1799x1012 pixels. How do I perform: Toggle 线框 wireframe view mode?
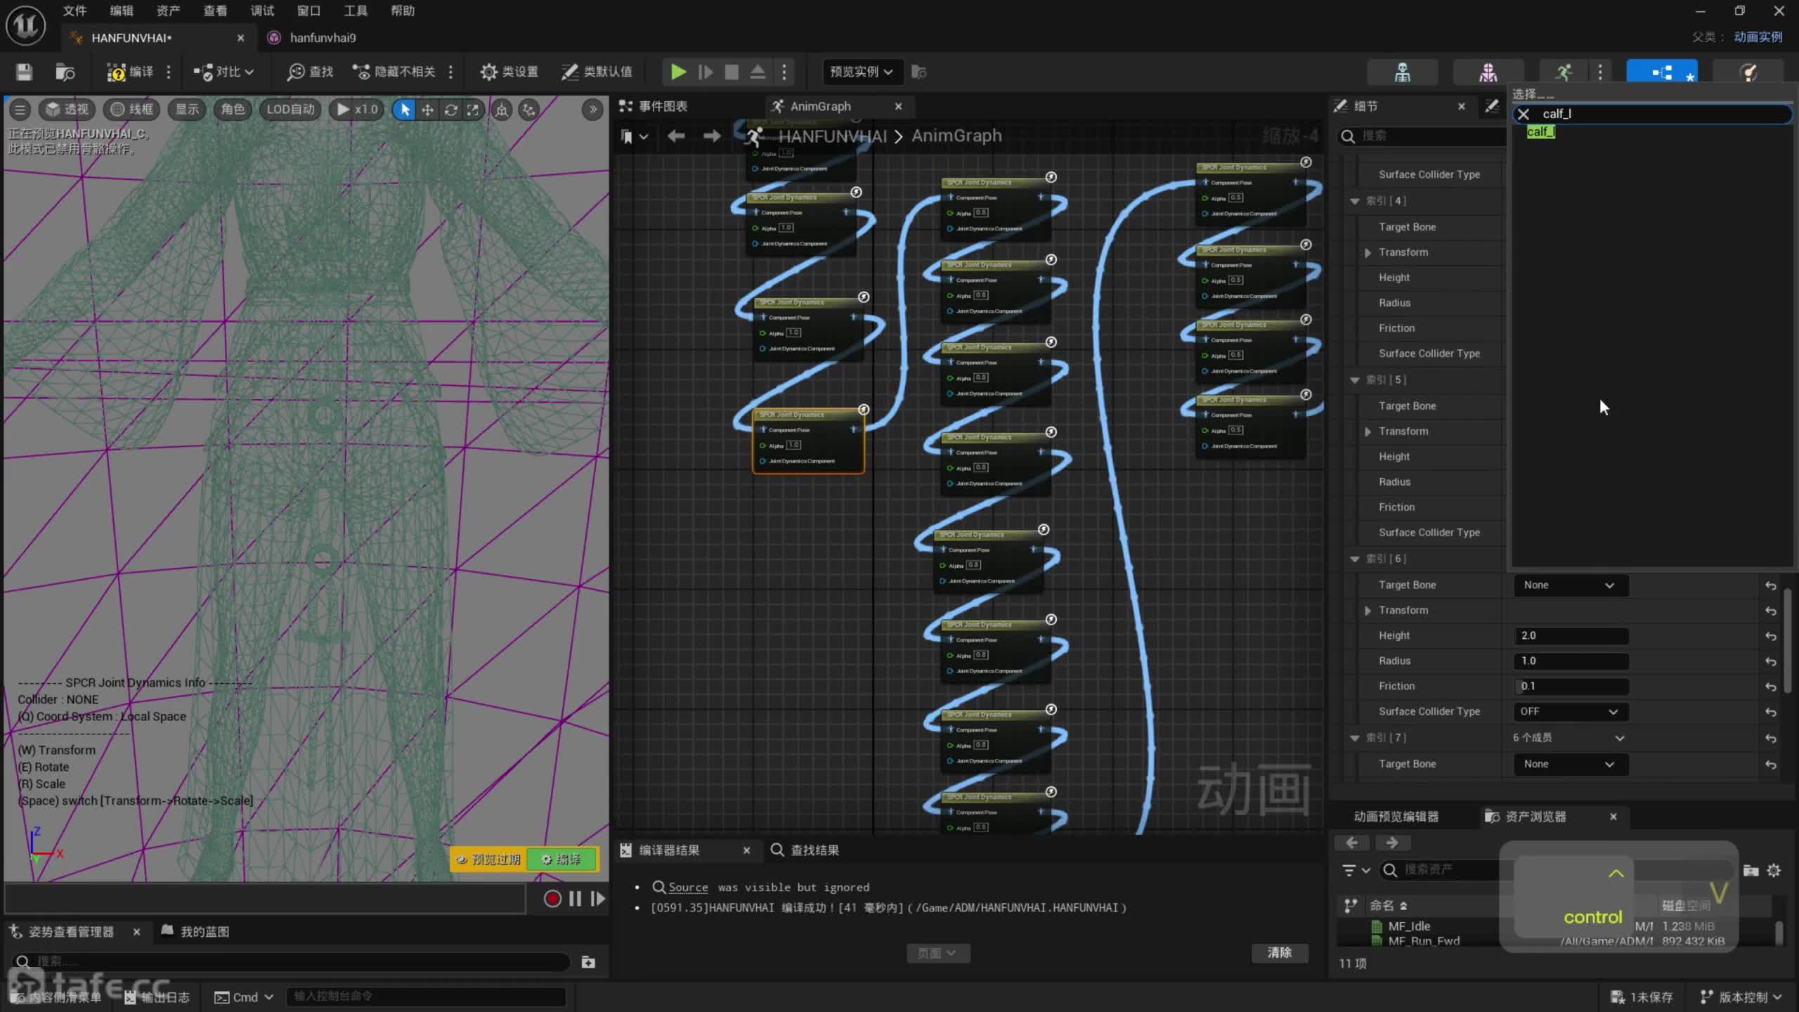[132, 110]
